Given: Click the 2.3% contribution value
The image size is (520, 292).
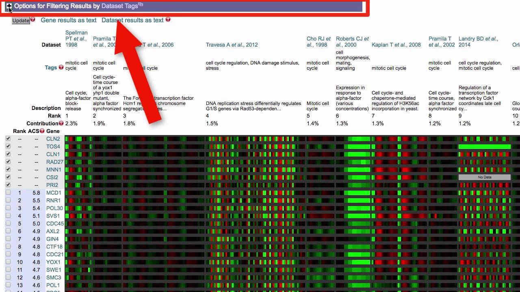Looking at the screenshot, I should coord(71,123).
